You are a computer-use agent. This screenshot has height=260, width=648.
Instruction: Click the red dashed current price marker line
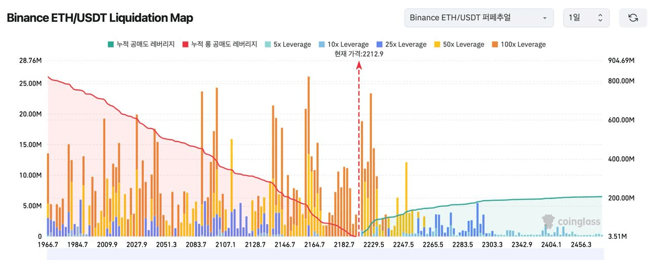[359, 149]
